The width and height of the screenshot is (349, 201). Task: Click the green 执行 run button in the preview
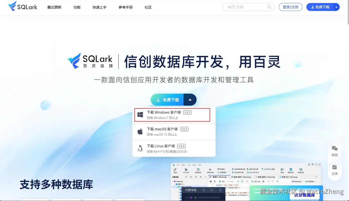[222, 182]
